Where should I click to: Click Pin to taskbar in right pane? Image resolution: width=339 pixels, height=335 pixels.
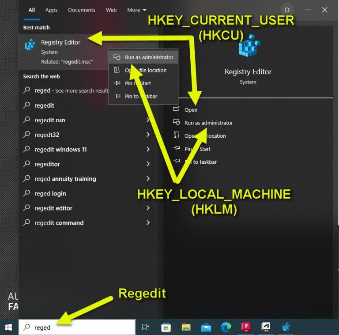tap(200, 162)
